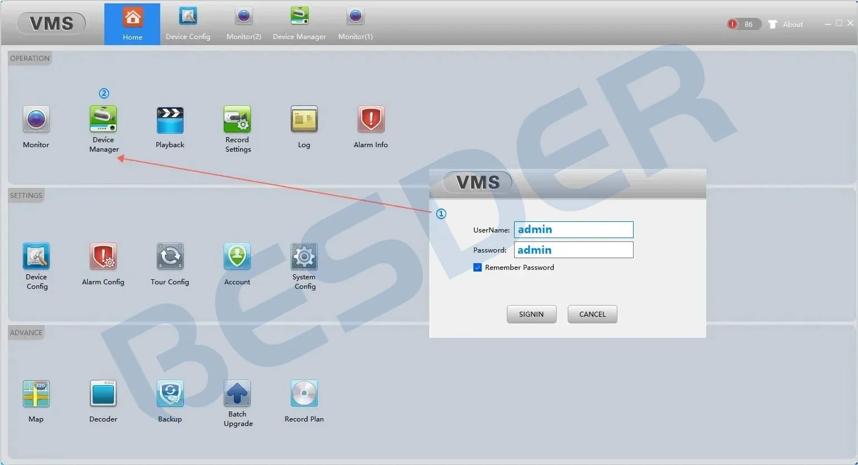Switch to the Monitor(2) tab

[x=244, y=24]
